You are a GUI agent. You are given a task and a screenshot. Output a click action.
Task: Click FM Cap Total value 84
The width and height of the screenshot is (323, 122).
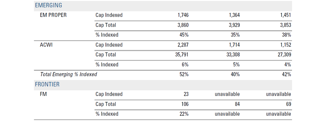click(237, 104)
